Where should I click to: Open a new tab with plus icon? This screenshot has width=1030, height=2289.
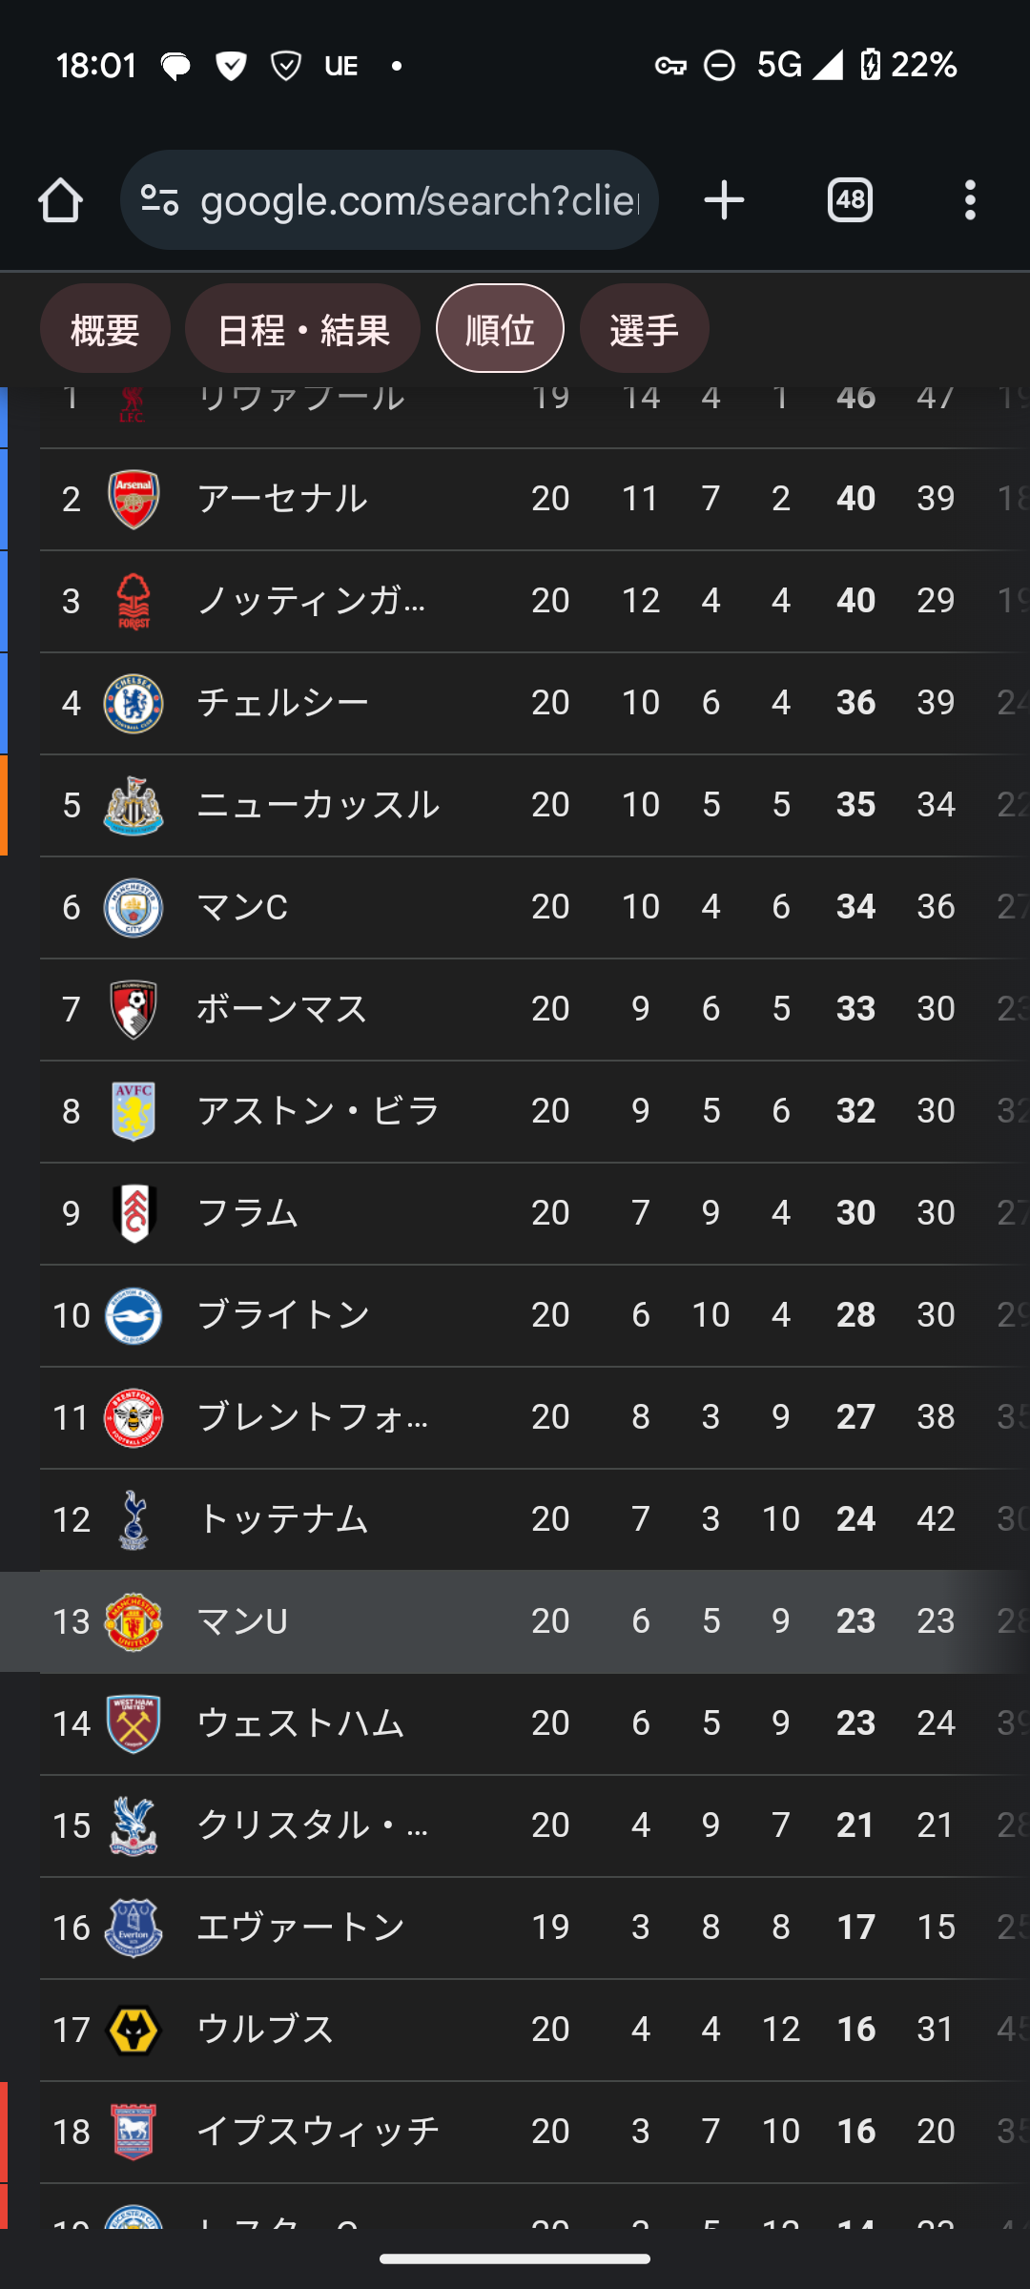(724, 200)
